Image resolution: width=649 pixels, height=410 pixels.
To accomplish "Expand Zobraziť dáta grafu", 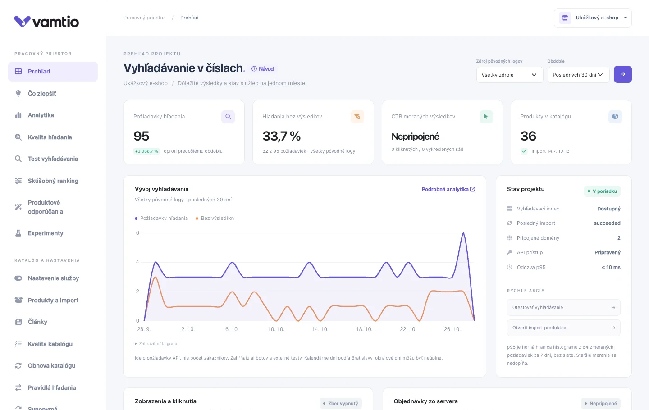I will (156, 344).
